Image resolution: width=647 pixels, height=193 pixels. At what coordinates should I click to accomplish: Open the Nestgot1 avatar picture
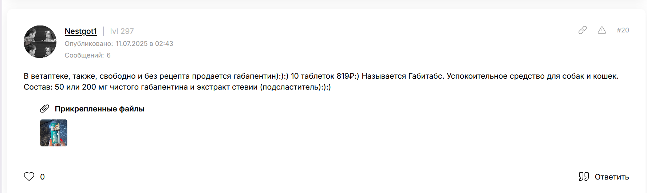(x=40, y=42)
